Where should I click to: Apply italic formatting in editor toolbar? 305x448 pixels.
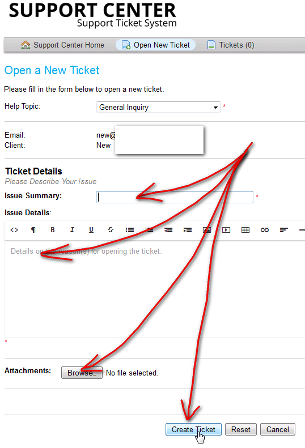click(x=72, y=230)
